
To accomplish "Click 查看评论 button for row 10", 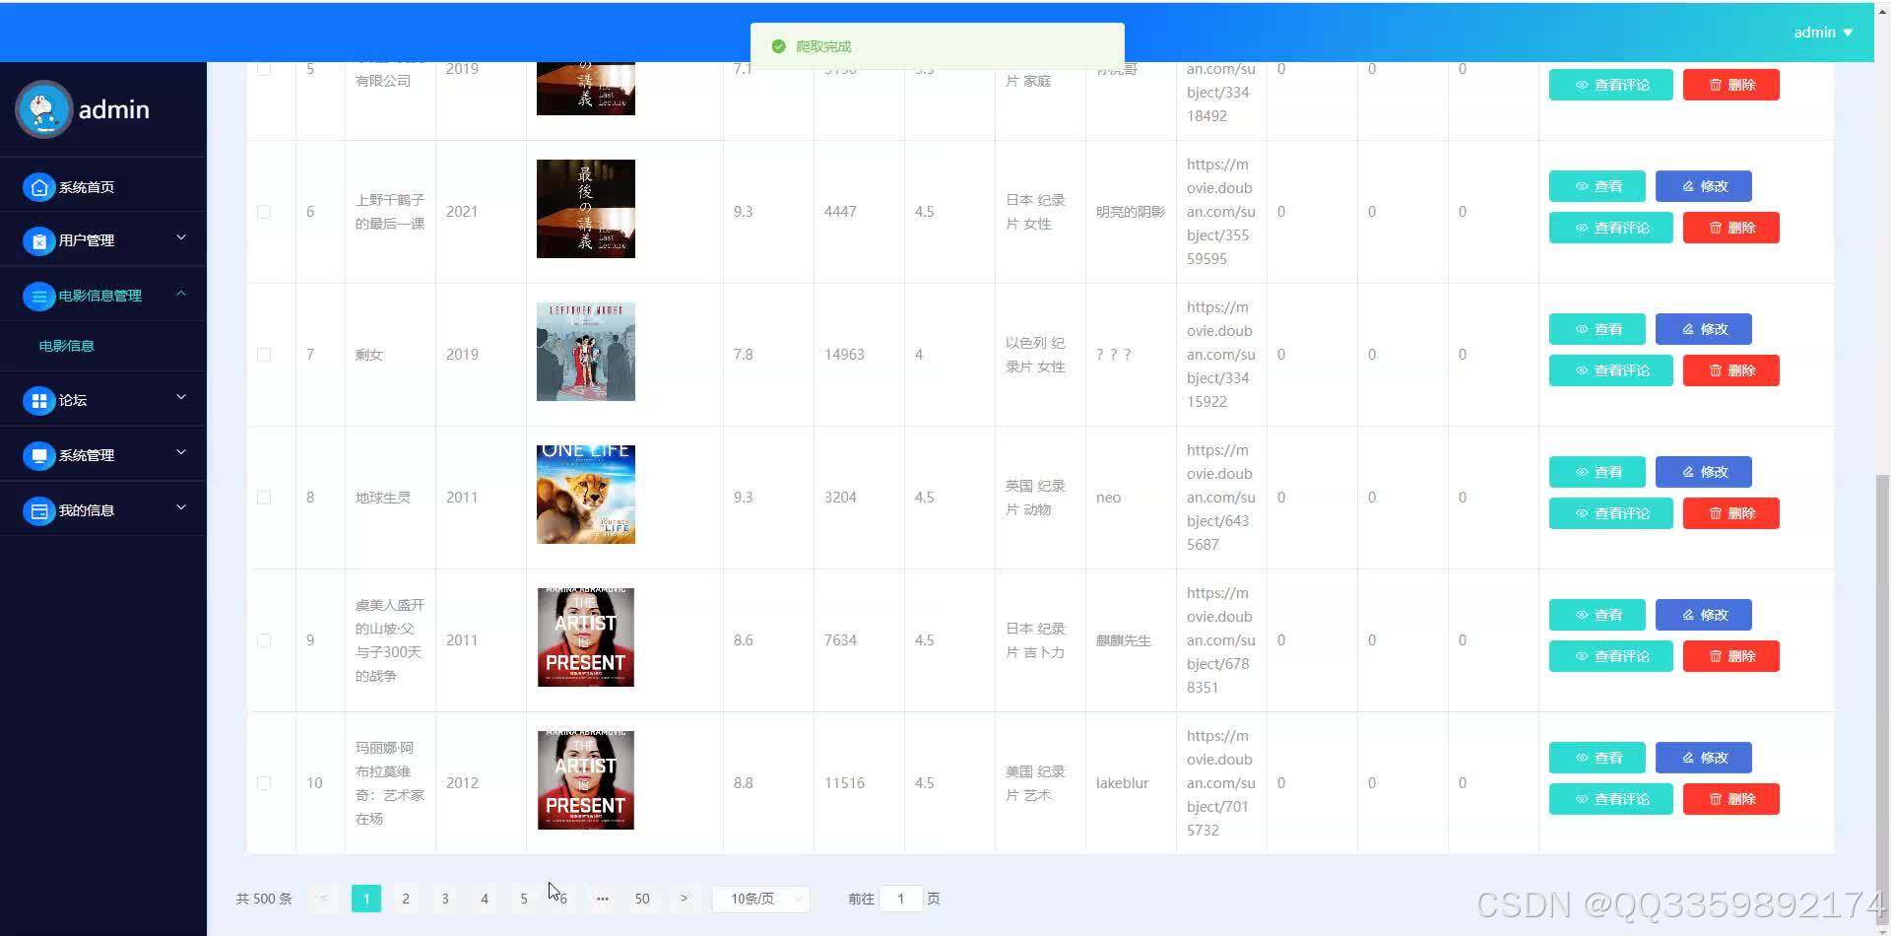I will [x=1611, y=799].
